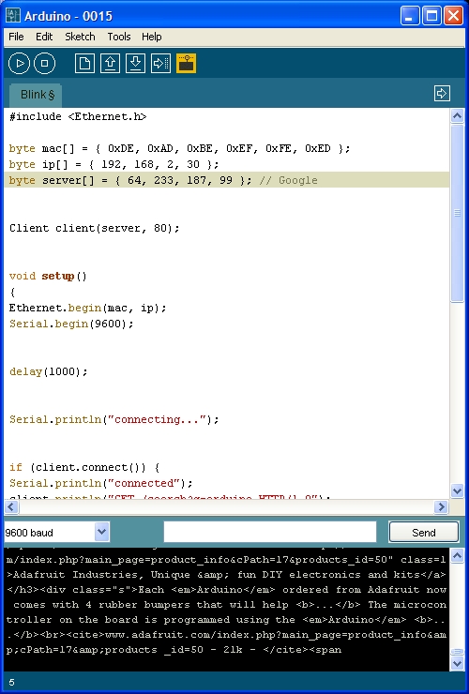Toggle the yellow Serial Monitor icon
This screenshot has height=694, width=469.
click(186, 63)
